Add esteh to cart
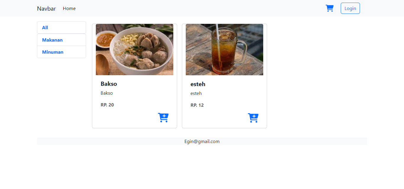Image resolution: width=404 pixels, height=189 pixels. (x=253, y=118)
